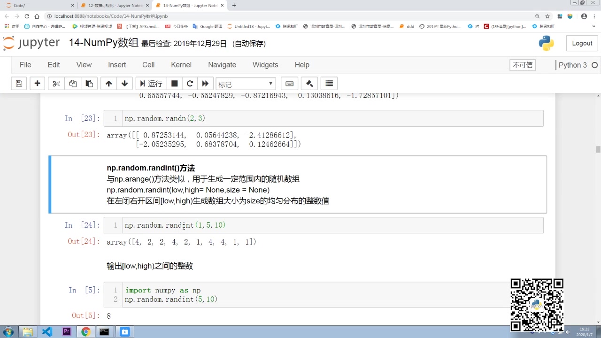Interrupt the kernel with stop square icon

point(174,84)
